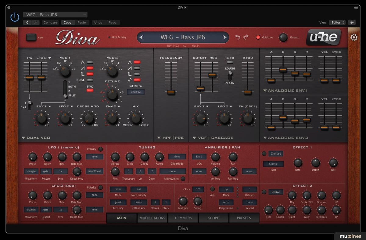Click the ENV1 Attack slider handle

click(x=271, y=81)
